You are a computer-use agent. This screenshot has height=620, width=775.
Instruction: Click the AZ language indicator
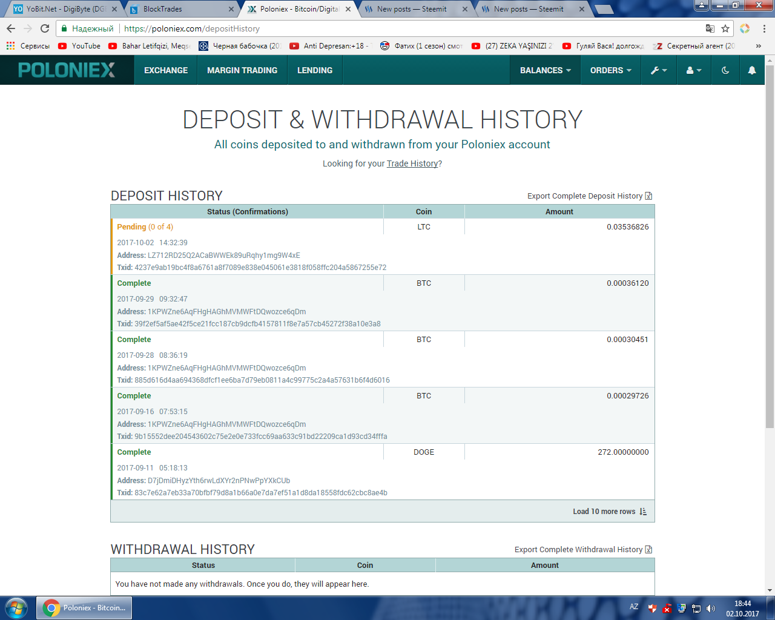pyautogui.click(x=634, y=607)
